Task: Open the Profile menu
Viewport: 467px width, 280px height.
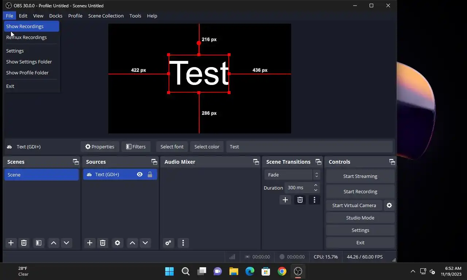Action: pos(75,16)
